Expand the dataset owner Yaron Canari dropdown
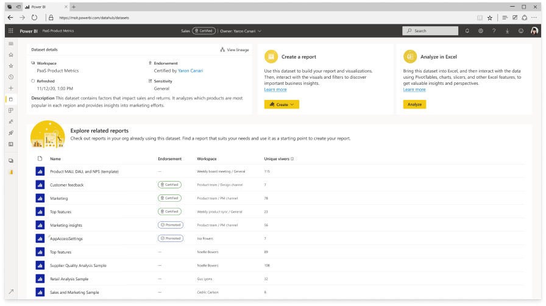 tap(241, 30)
